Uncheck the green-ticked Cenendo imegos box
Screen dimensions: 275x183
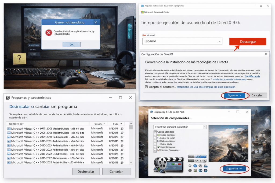tap(158, 147)
